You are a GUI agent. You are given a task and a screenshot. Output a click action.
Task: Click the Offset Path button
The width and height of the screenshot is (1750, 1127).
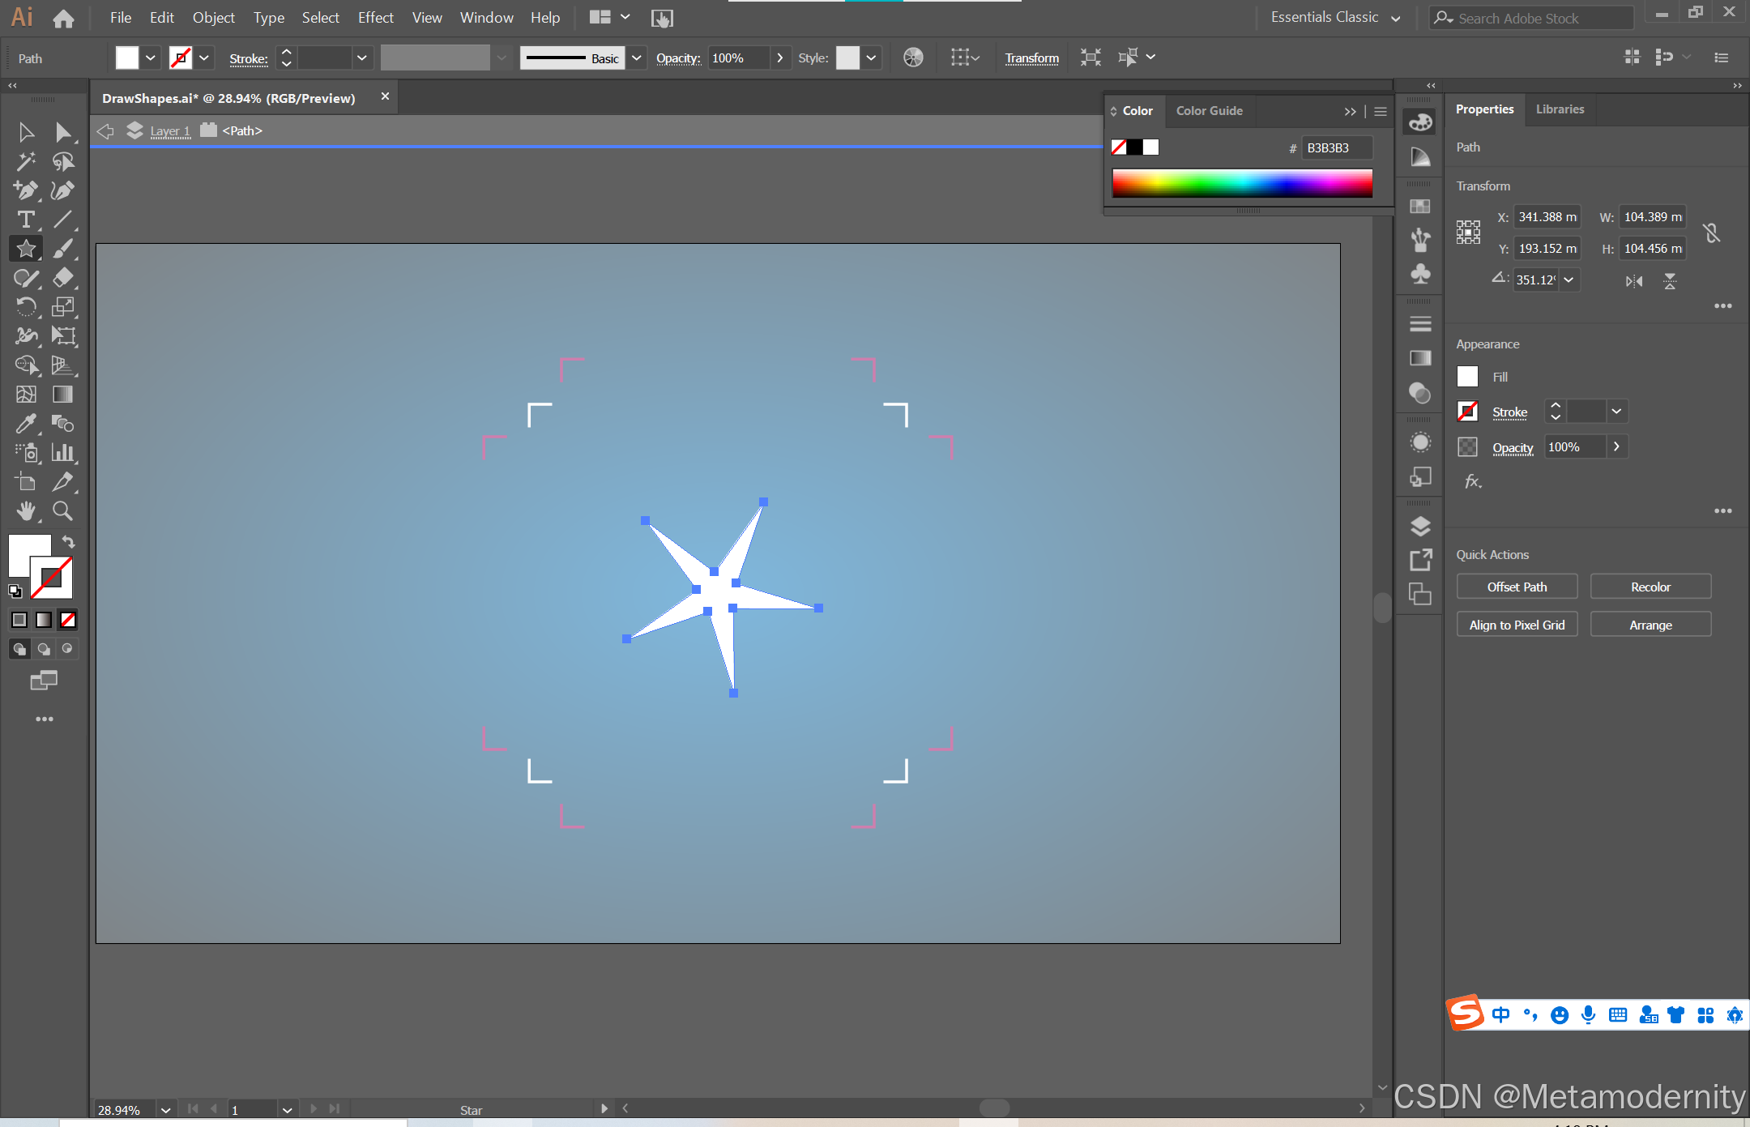click(x=1517, y=587)
